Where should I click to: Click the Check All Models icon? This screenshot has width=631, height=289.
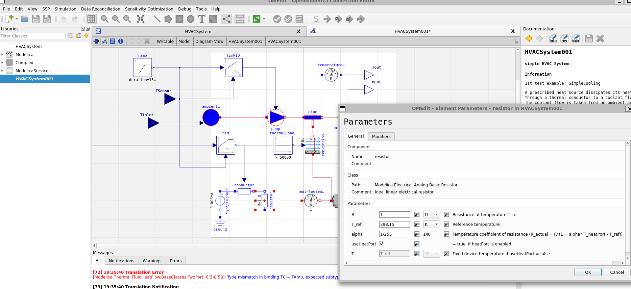(x=288, y=19)
